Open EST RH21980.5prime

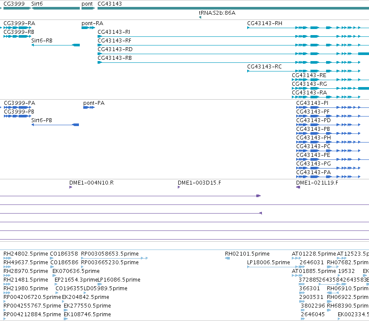(26, 289)
